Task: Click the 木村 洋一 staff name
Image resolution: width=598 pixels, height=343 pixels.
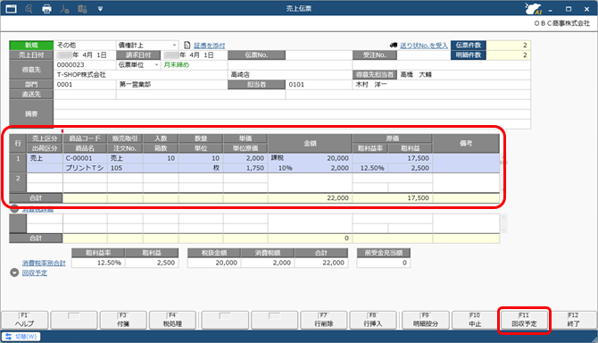Action: [371, 84]
